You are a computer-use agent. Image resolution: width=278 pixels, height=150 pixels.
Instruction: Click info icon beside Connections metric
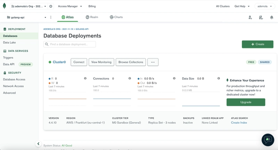[130, 78]
